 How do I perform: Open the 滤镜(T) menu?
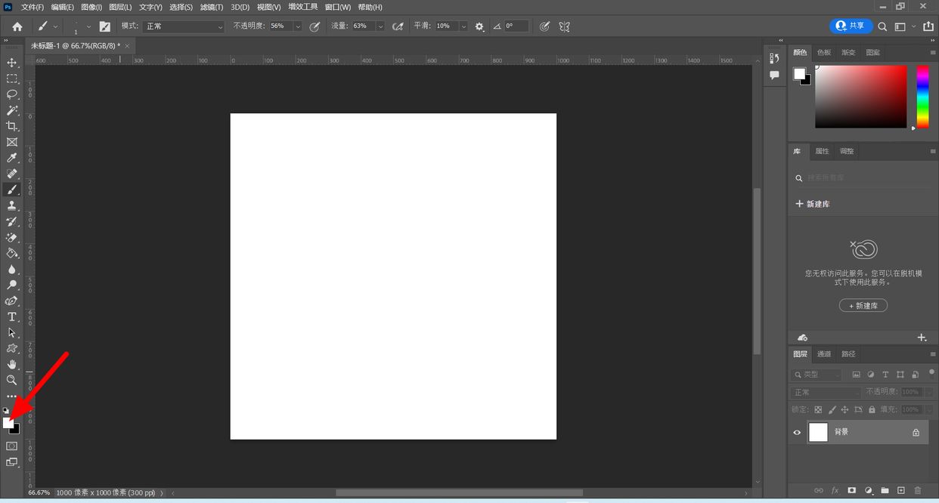click(212, 7)
